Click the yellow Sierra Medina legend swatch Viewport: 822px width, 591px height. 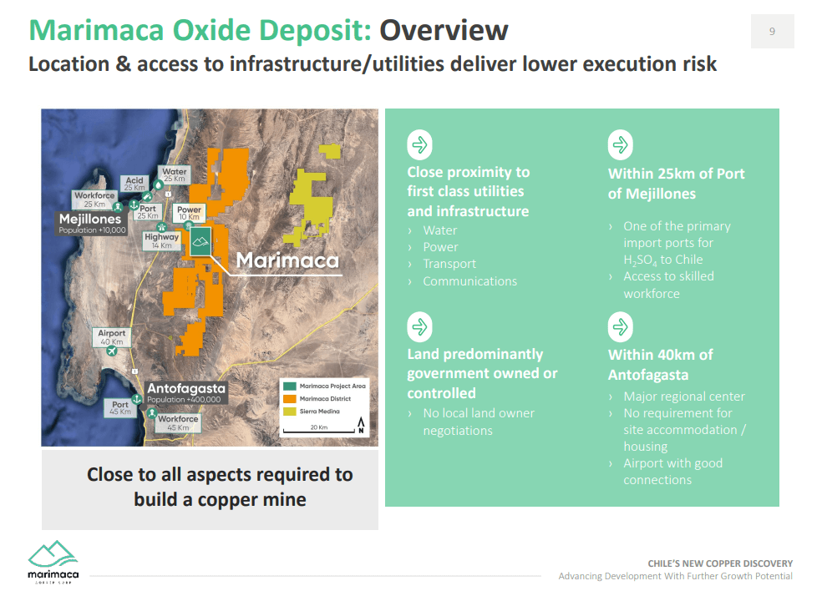tap(289, 412)
